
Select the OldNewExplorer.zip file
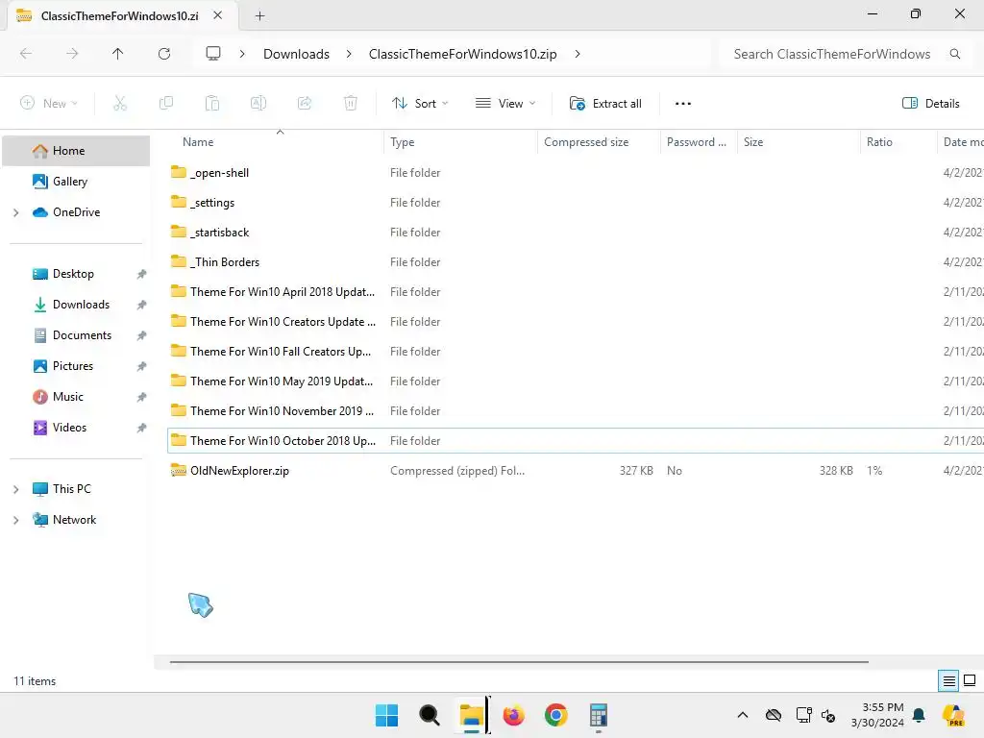pos(576,471)
